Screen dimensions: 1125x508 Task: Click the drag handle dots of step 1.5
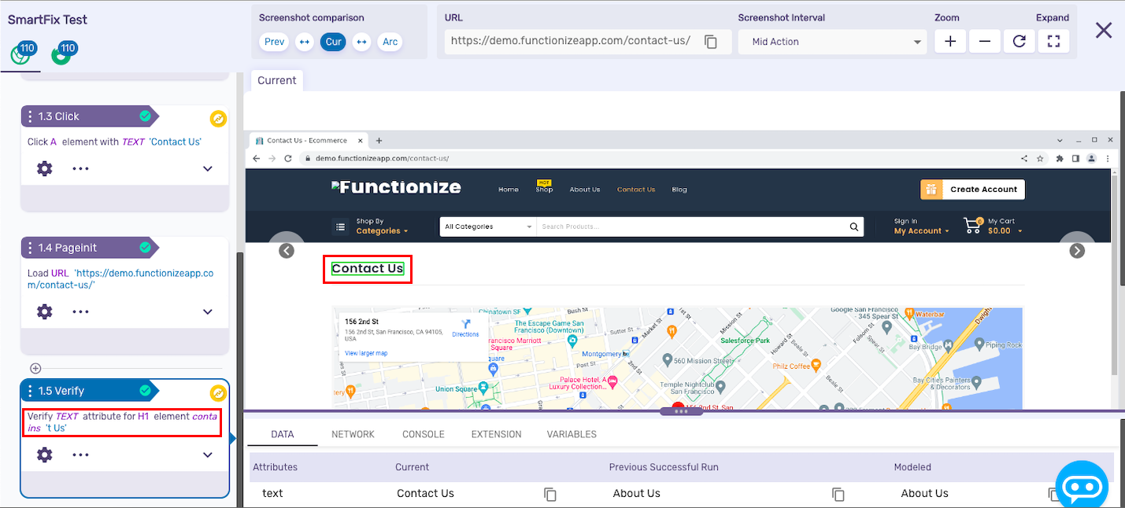click(30, 391)
